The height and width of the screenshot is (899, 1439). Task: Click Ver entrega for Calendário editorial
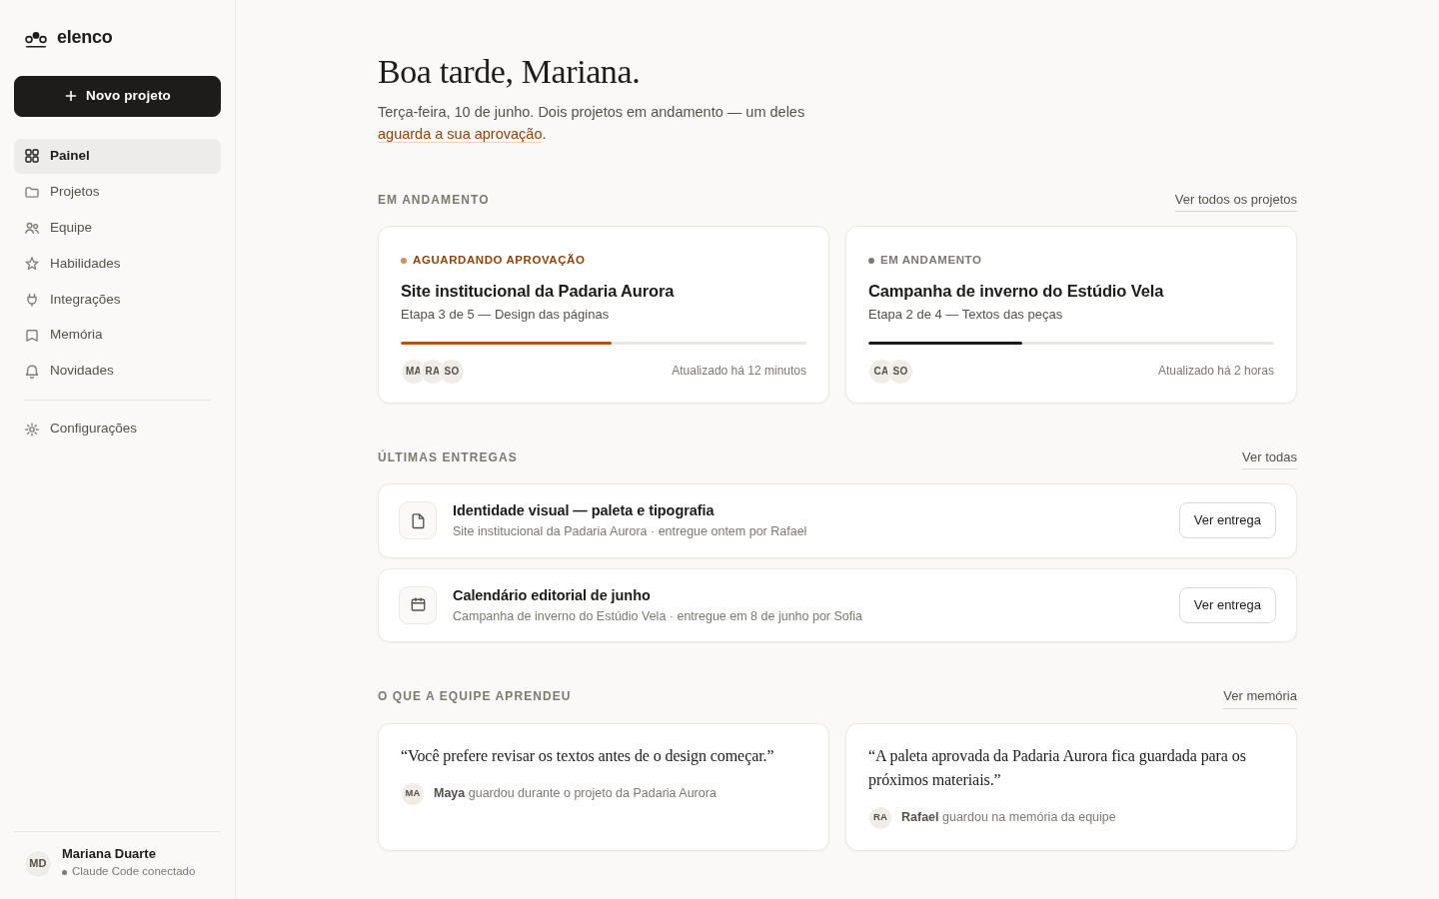[x=1227, y=605]
